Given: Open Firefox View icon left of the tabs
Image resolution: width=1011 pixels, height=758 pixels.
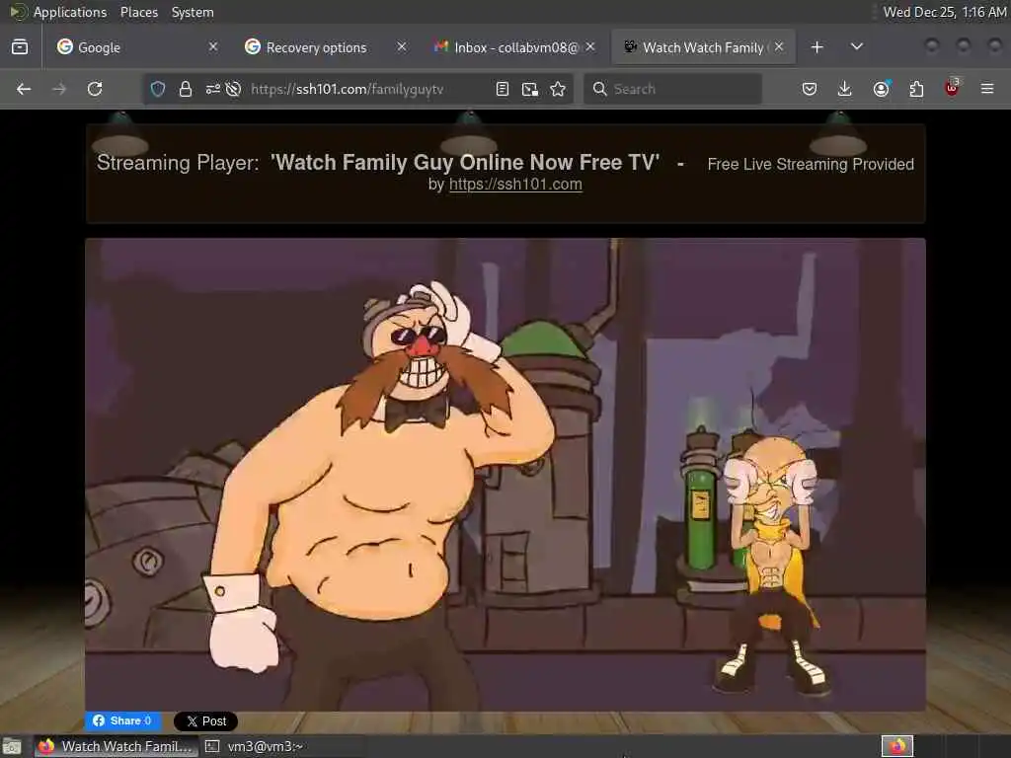Looking at the screenshot, I should [20, 47].
